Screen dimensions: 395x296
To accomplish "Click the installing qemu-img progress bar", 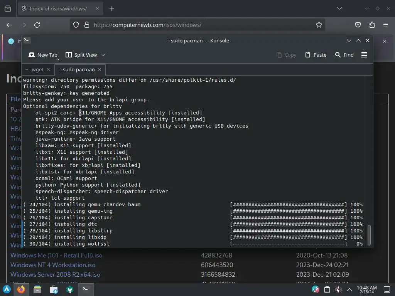I will (x=289, y=211).
